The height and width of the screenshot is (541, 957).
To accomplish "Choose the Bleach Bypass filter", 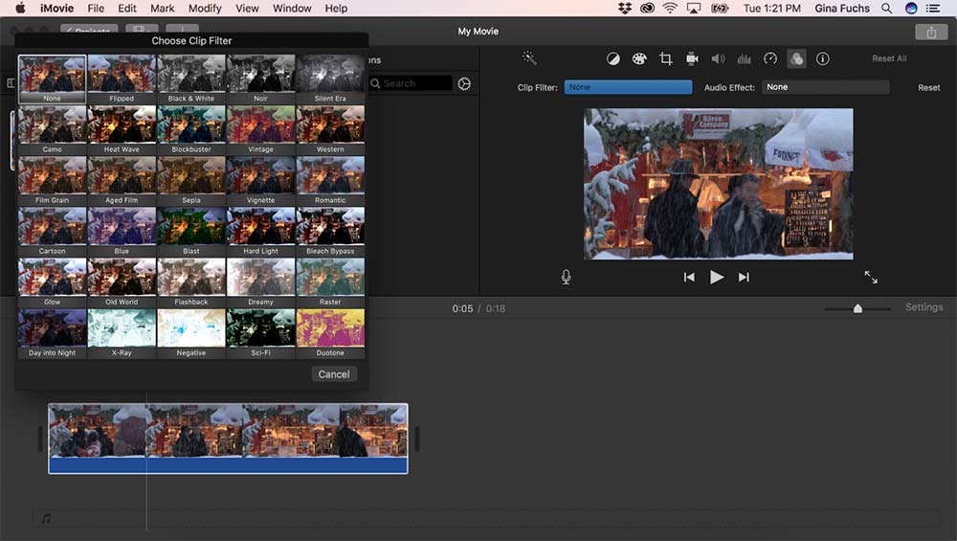I will coord(330,232).
